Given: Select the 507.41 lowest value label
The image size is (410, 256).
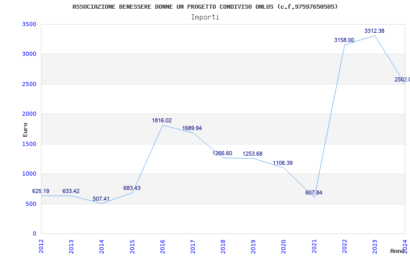Looking at the screenshot, I should (101, 199).
